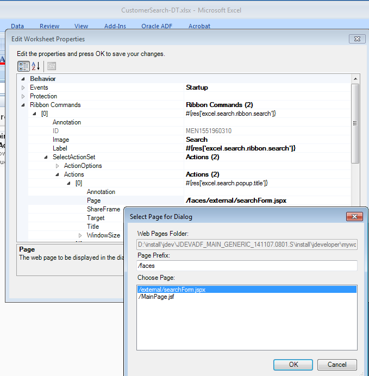This screenshot has height=376, width=369.
Task: Collapse the Ribbon Commands node
Action: point(23,105)
